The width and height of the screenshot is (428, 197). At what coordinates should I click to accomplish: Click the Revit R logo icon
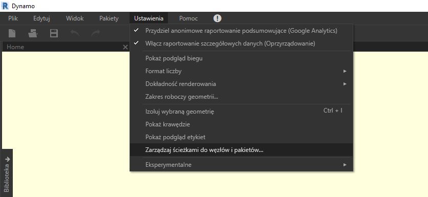coord(5,6)
